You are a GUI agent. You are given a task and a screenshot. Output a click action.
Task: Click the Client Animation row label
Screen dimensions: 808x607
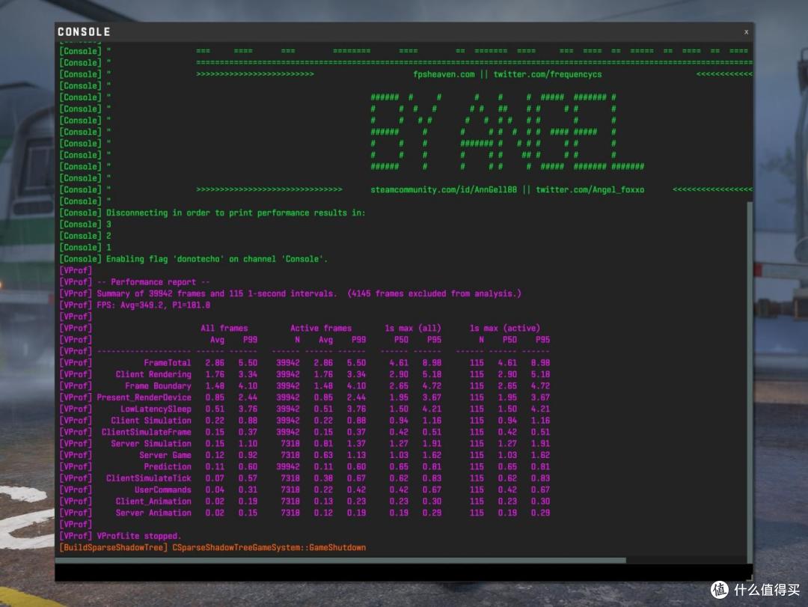pos(153,501)
